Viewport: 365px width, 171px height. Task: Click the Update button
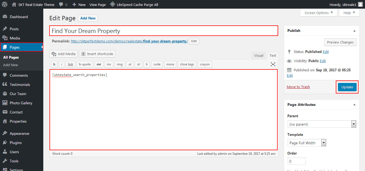pyautogui.click(x=347, y=87)
